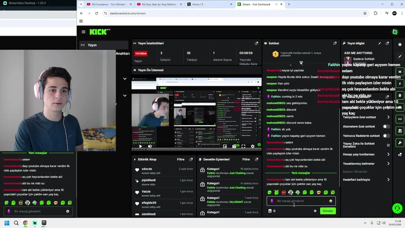Open the stream preview settings gear

click(252, 146)
